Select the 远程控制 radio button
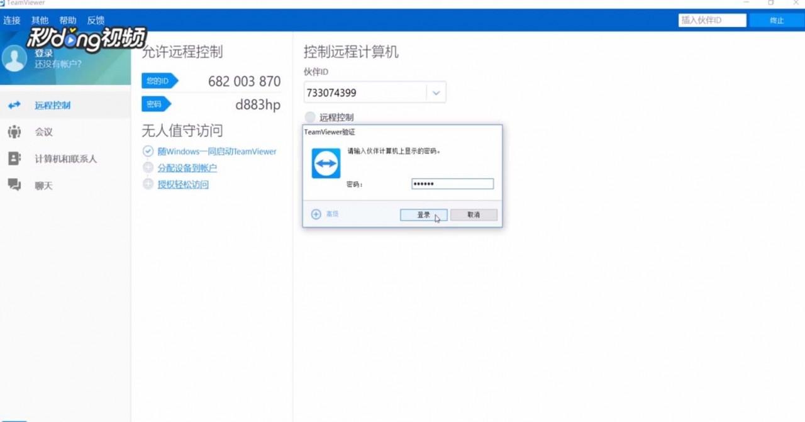The height and width of the screenshot is (422, 805). tap(309, 117)
